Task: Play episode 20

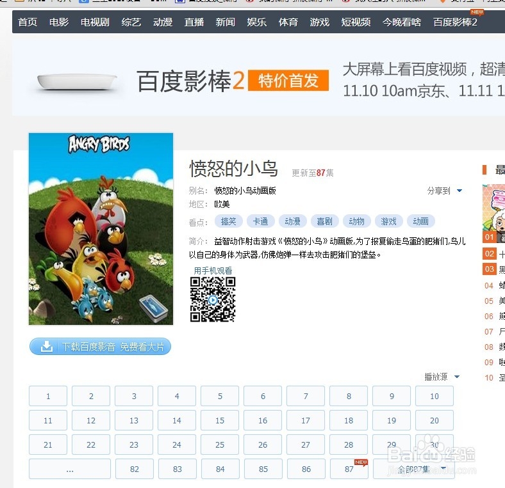Action: pyautogui.click(x=435, y=420)
